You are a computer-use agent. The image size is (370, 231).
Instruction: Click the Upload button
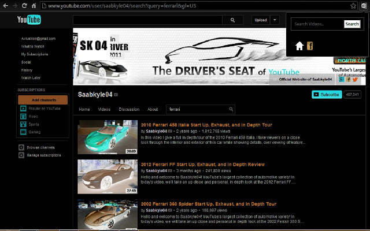pyautogui.click(x=261, y=20)
